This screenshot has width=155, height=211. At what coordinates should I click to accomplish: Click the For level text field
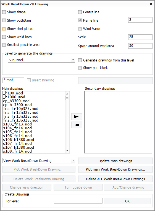click(78, 201)
